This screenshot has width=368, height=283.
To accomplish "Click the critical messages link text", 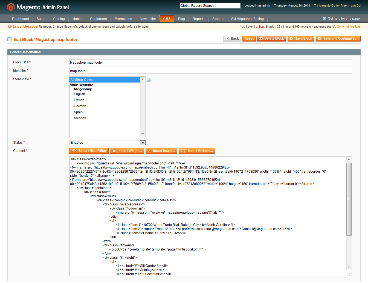I will (x=259, y=26).
